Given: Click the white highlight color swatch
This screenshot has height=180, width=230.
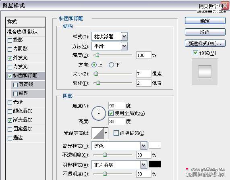Looking at the screenshot, I should (155, 145).
